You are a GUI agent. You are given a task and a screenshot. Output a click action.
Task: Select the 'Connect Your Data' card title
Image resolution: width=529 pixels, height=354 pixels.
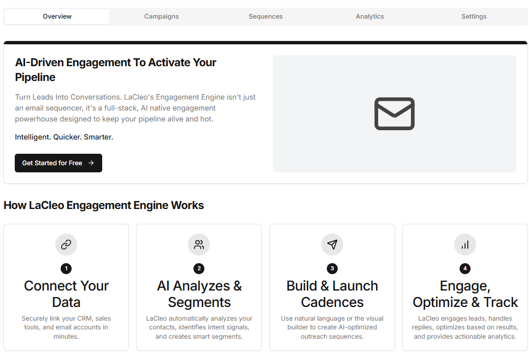[x=66, y=294]
